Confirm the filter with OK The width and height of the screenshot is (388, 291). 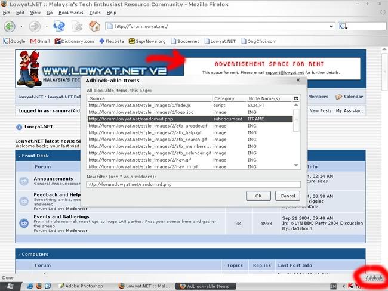tap(258, 196)
